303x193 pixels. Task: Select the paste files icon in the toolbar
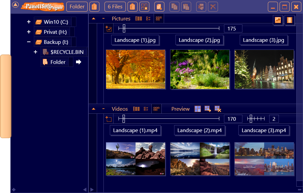[186, 6]
